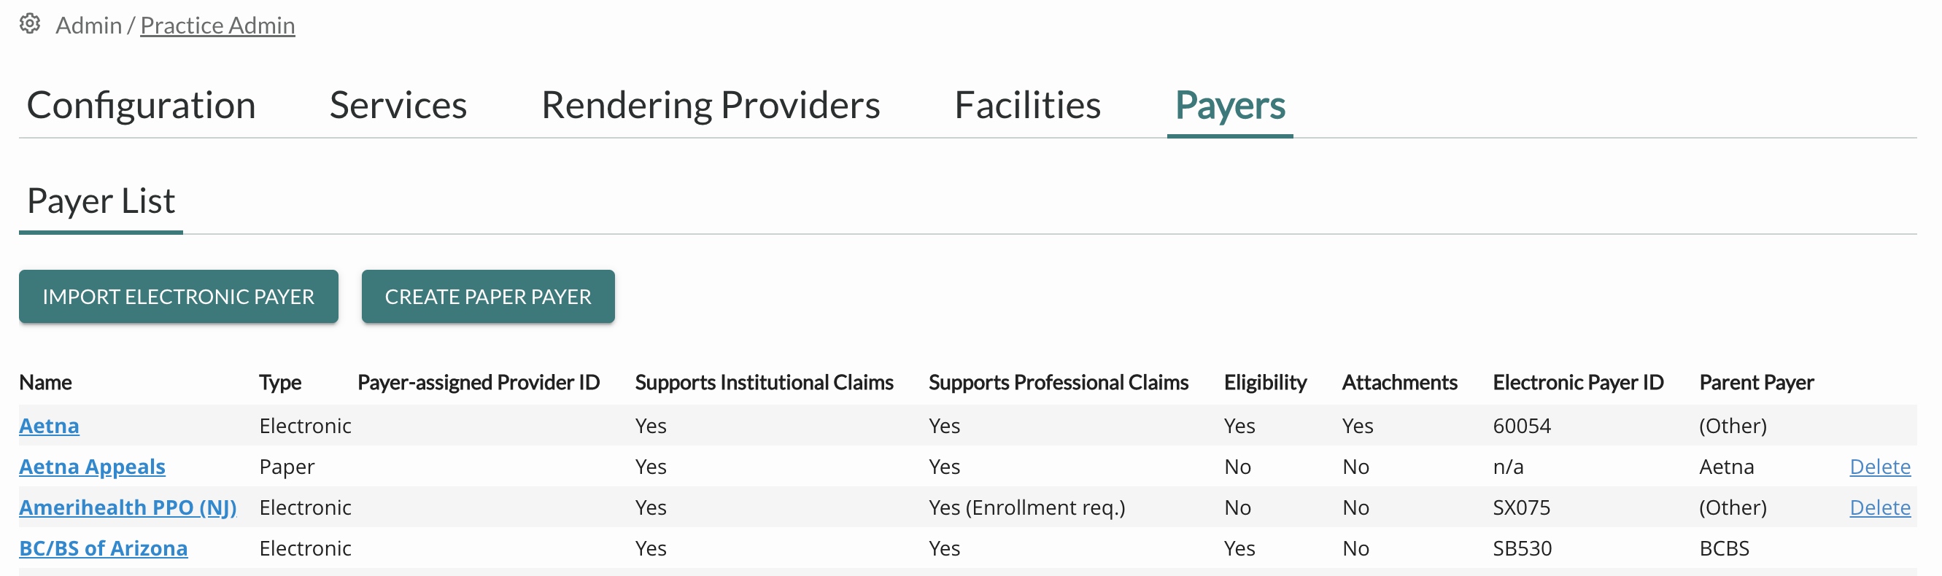
Task: Go to the Facilities tab
Action: pos(1026,105)
